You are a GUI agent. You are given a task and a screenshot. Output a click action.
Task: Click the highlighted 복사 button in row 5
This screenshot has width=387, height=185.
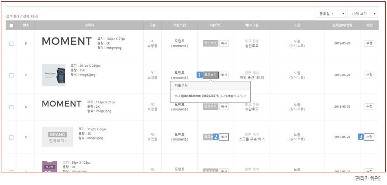(224, 137)
